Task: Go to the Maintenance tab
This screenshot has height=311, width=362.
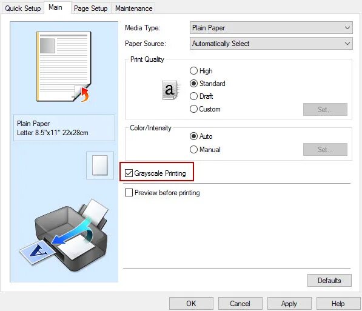Action: tap(133, 8)
